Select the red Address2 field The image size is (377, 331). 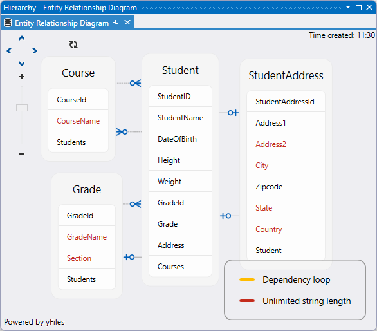(286, 144)
